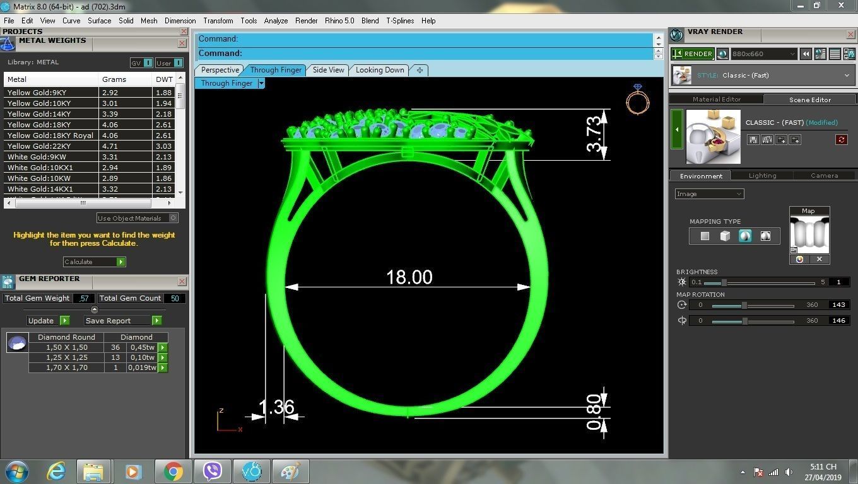Screen dimensions: 858x484
Task: Open Windows Start menu
Action: tap(17, 471)
